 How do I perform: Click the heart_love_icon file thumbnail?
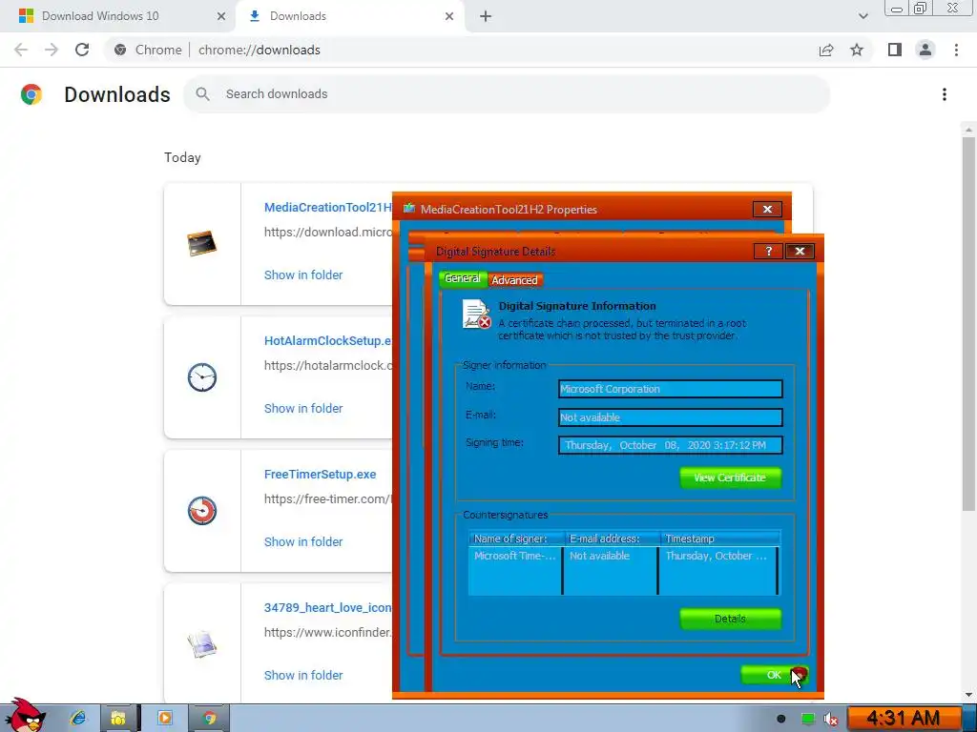click(x=202, y=644)
